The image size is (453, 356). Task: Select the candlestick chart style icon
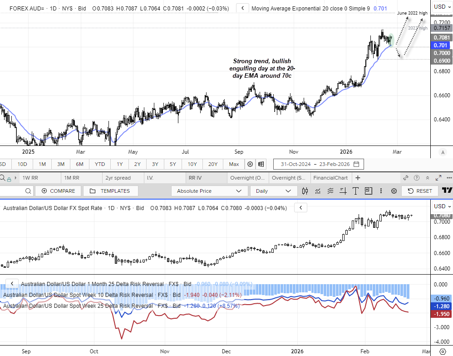point(305,191)
